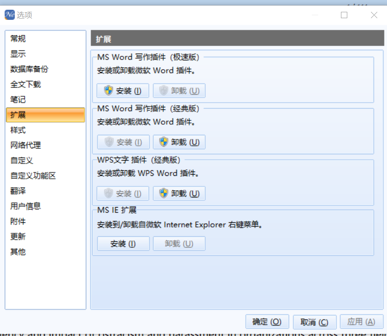Click the MS Word 写作插件 (经典版) group title
Viewport: 387px width, 336px height.
pyautogui.click(x=148, y=109)
